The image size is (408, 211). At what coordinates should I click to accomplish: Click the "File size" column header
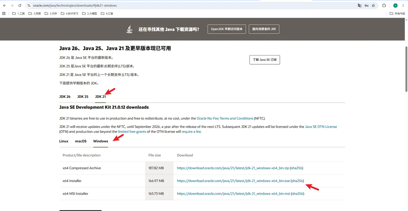pyautogui.click(x=155, y=155)
